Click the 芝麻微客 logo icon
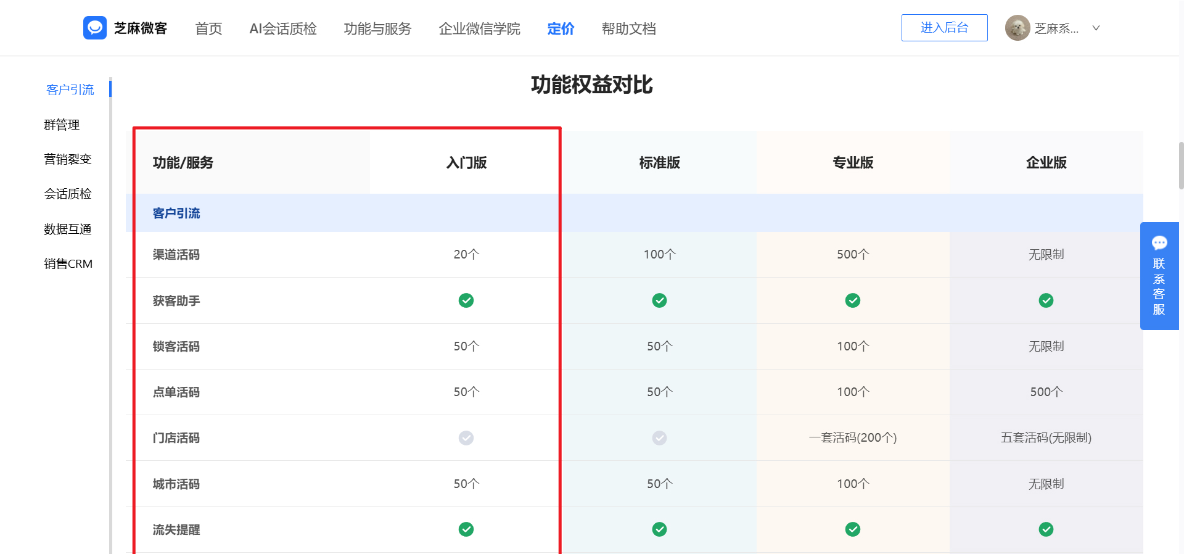This screenshot has height=554, width=1184. [95, 28]
